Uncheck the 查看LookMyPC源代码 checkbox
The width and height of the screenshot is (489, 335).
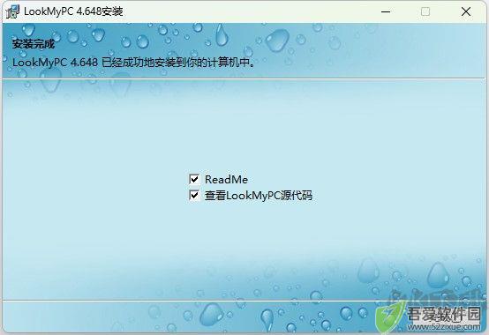click(x=194, y=196)
